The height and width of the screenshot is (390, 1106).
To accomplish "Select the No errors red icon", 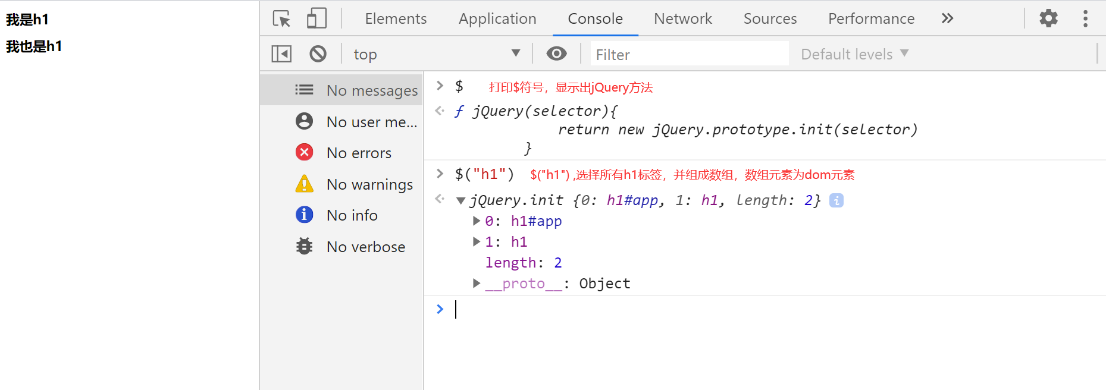I will click(304, 153).
